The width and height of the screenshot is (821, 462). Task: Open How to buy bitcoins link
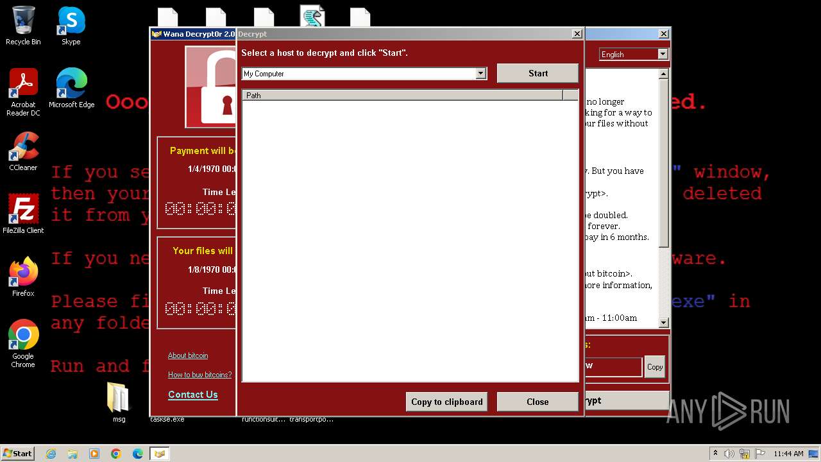click(200, 375)
